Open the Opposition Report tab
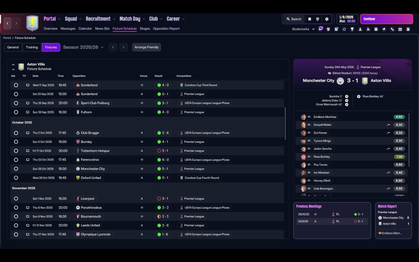 [x=166, y=28]
